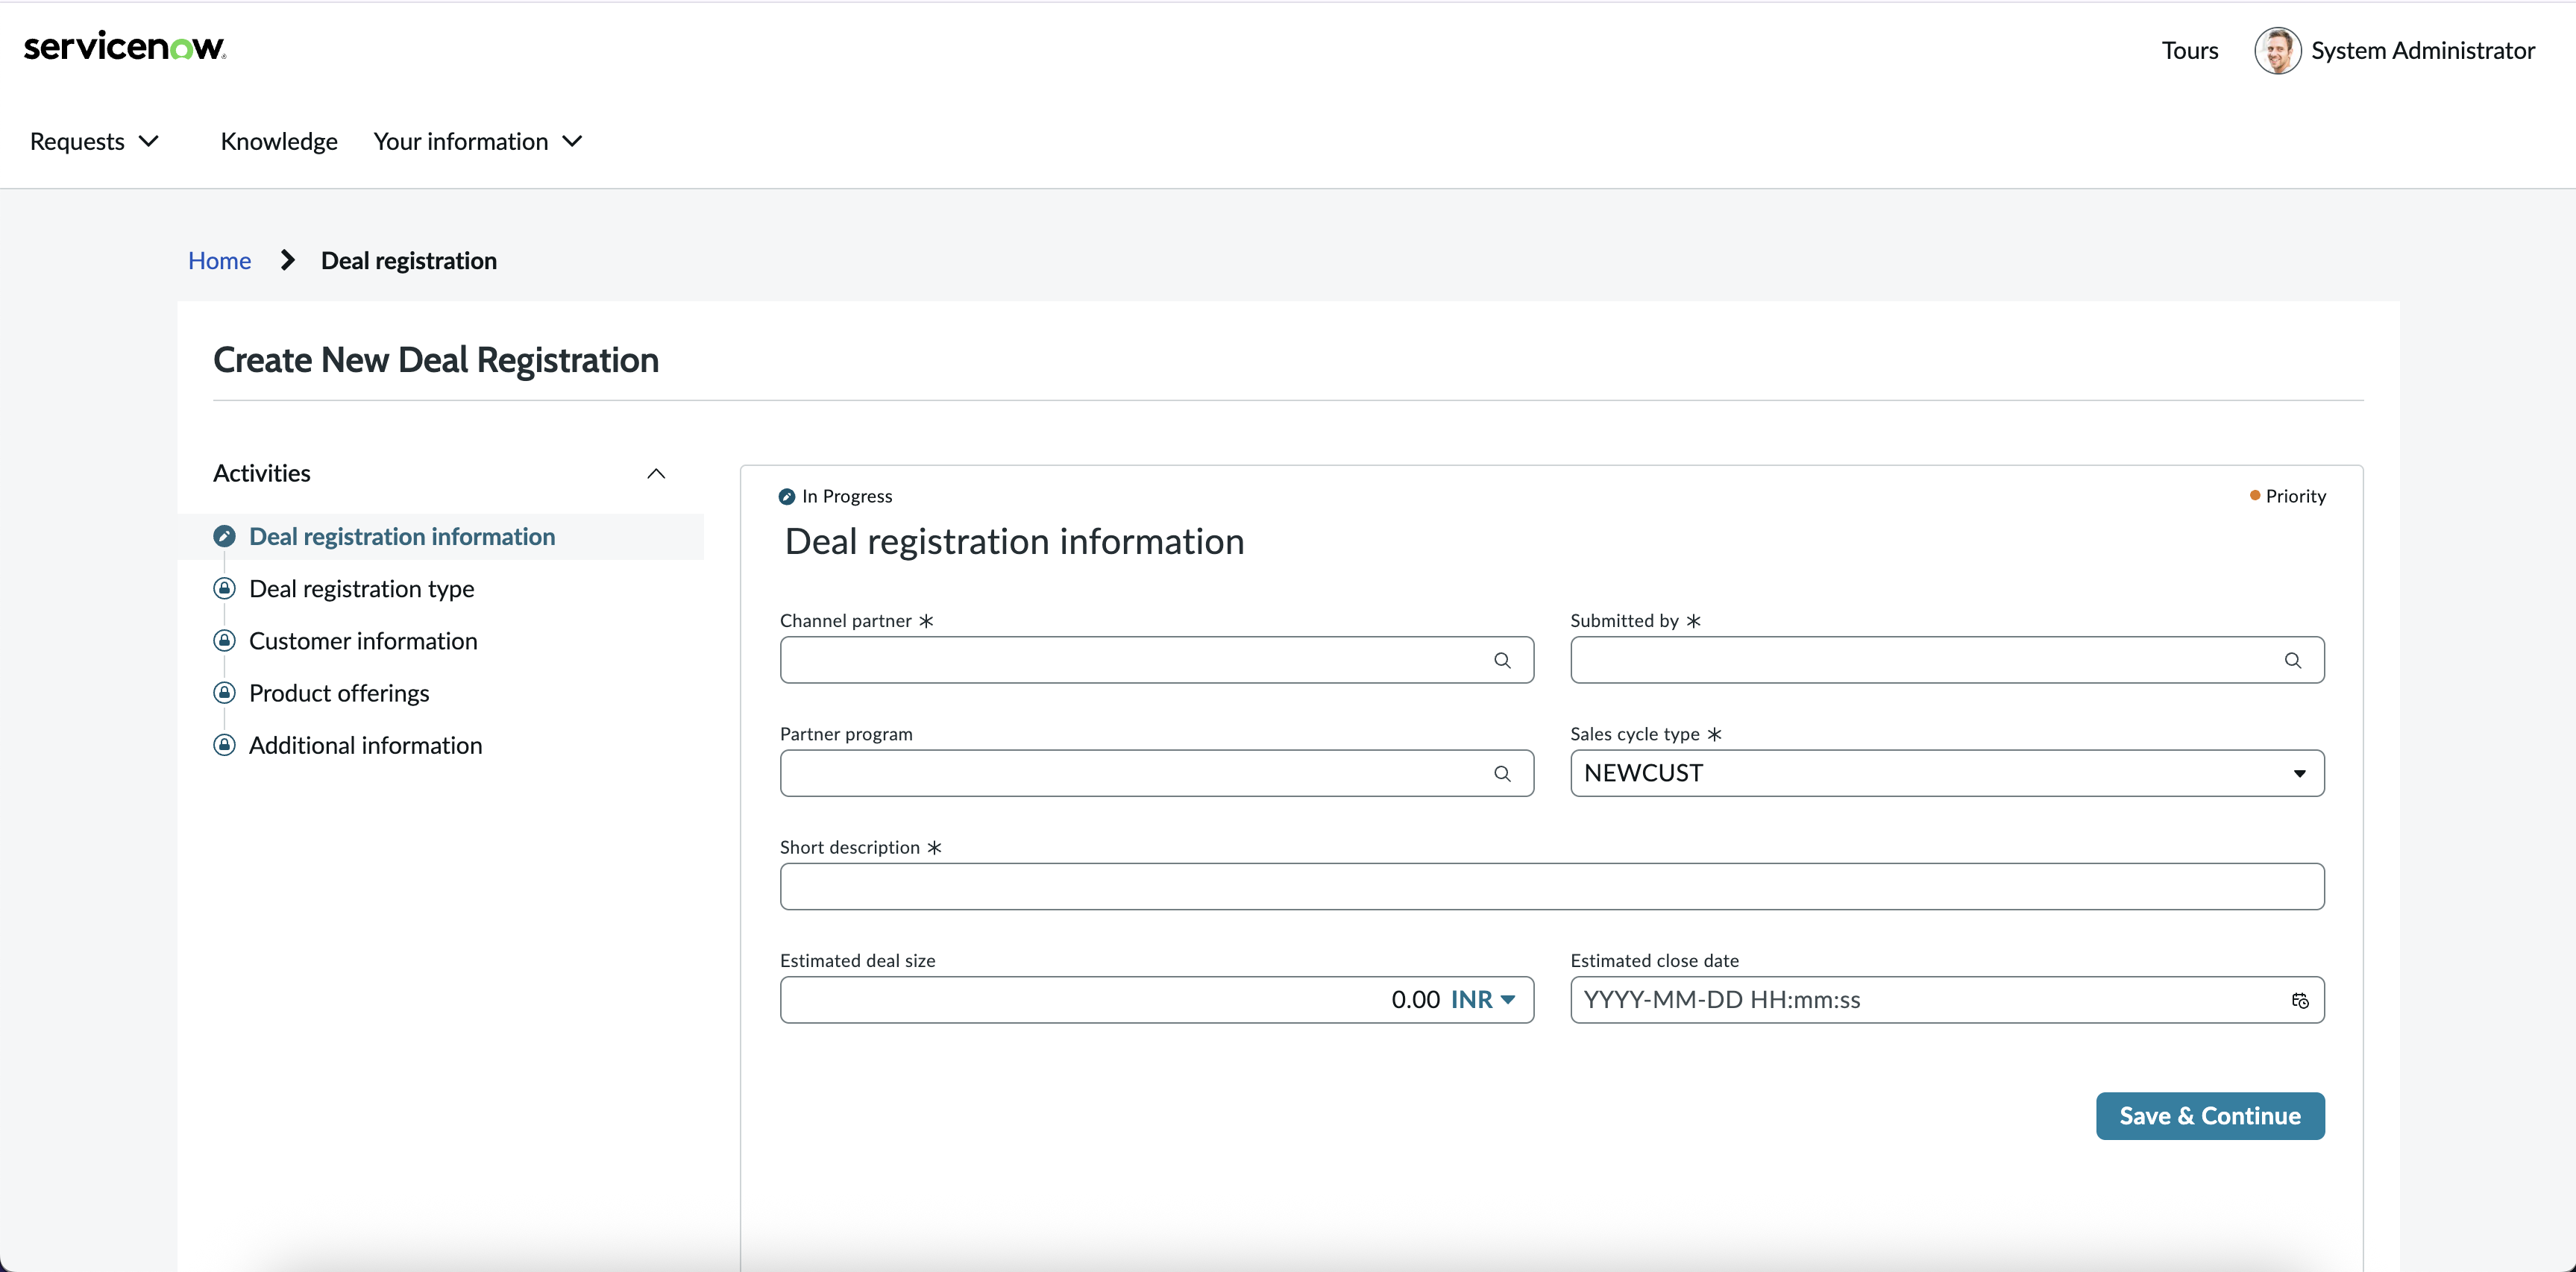
Task: Click the ServiceNow logo
Action: pos(125,46)
